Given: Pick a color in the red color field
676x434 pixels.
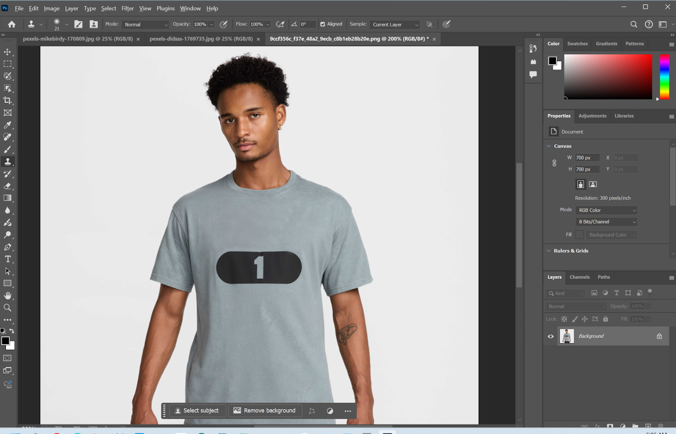Looking at the screenshot, I should click(x=608, y=77).
